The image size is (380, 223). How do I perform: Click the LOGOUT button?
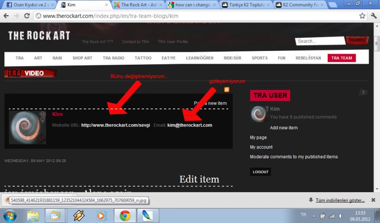tap(260, 172)
